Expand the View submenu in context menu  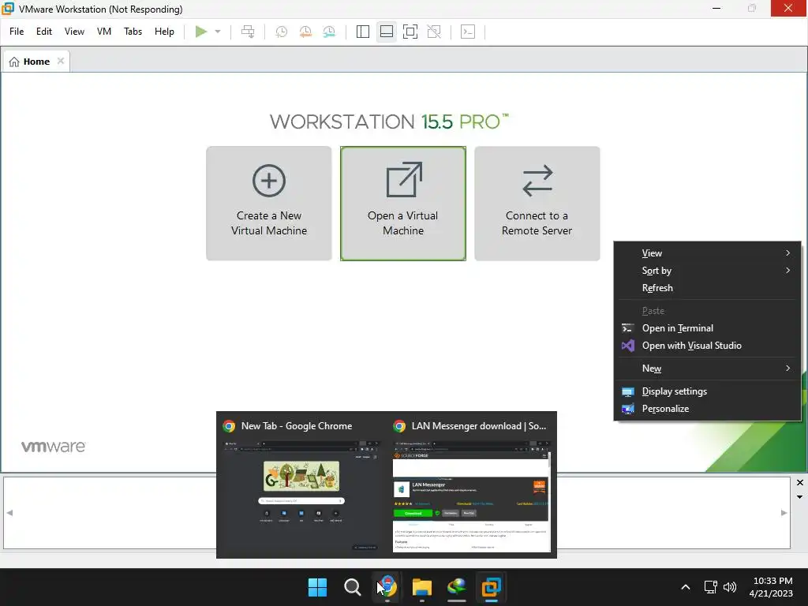(707, 253)
